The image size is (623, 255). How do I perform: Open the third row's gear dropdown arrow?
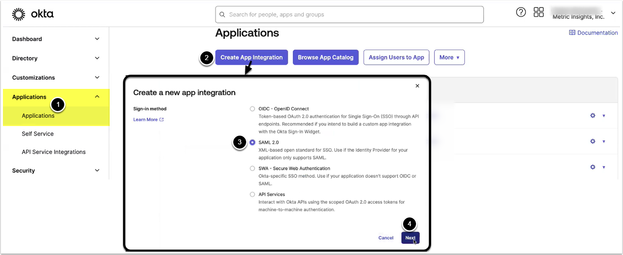click(604, 167)
